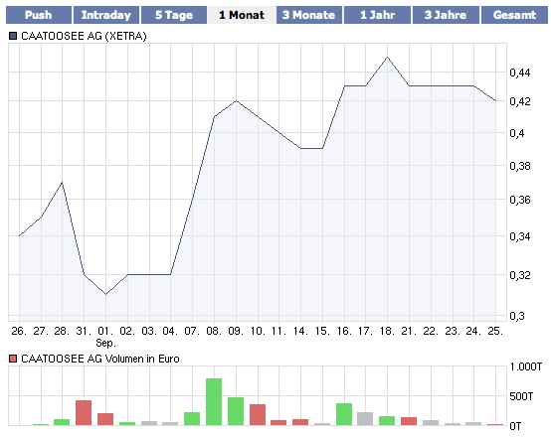Click the 0,38 price axis label

tap(520, 166)
